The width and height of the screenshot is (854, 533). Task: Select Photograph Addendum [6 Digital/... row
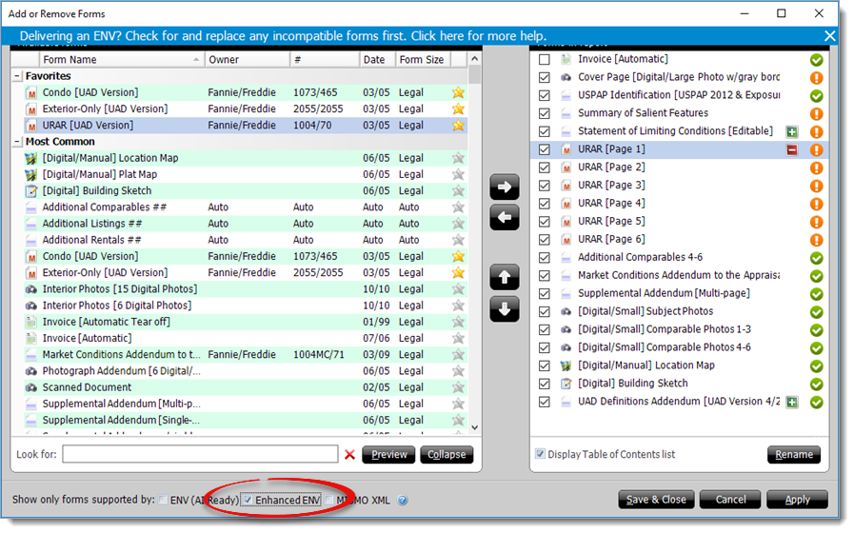click(245, 371)
